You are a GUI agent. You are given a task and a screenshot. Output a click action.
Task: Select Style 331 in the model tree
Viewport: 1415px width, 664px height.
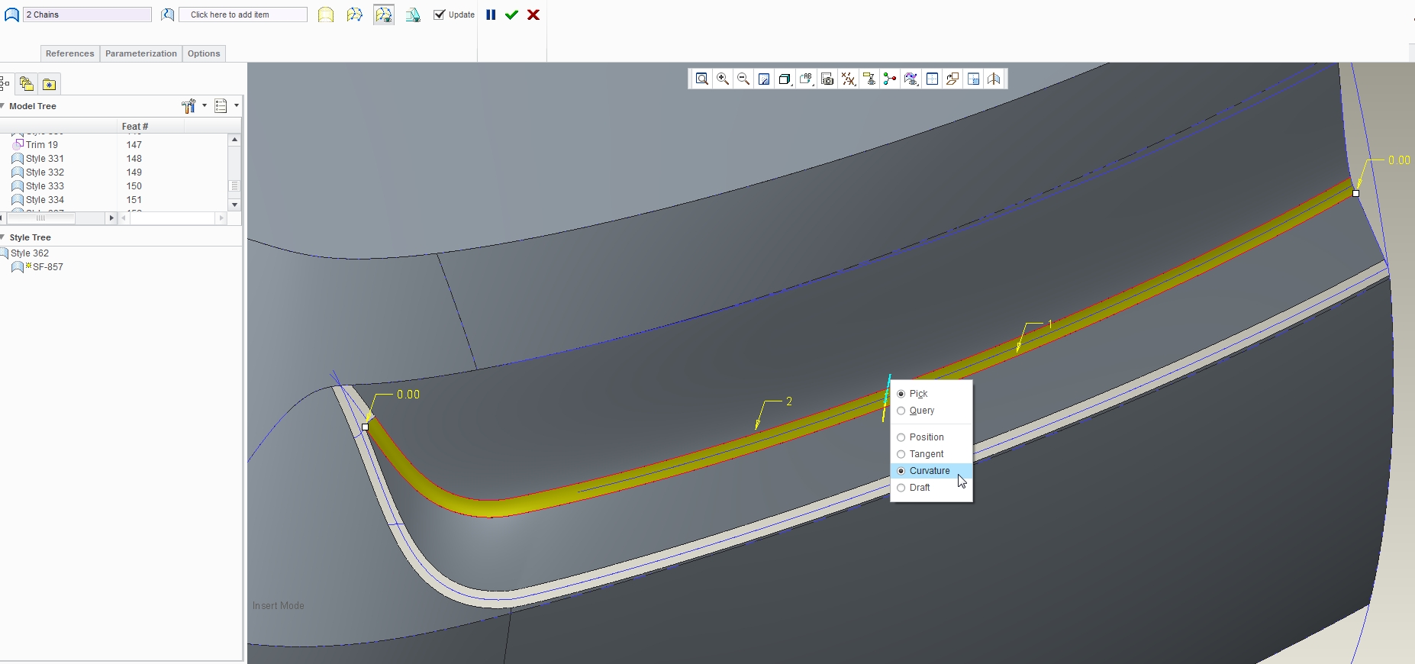point(45,159)
